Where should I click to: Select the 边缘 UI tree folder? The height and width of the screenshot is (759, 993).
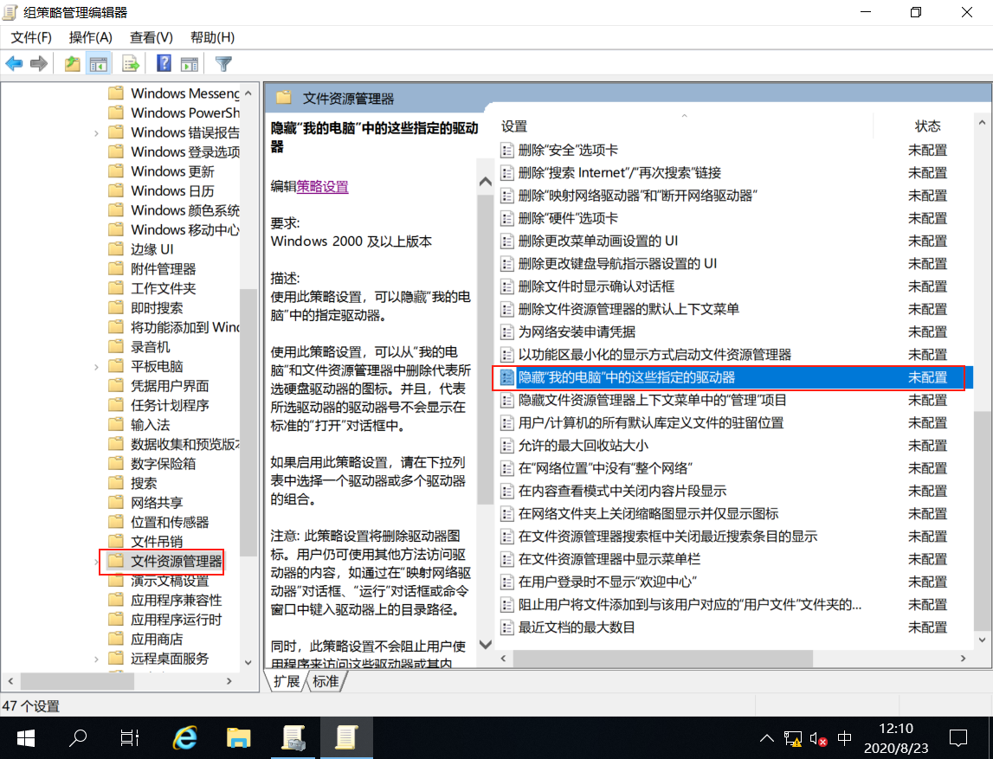(x=152, y=249)
